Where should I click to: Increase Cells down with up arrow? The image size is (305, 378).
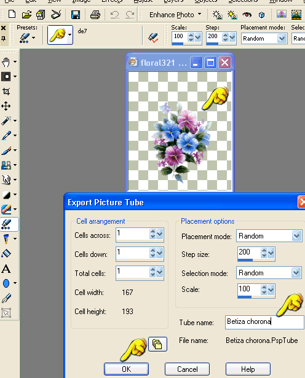(152, 251)
